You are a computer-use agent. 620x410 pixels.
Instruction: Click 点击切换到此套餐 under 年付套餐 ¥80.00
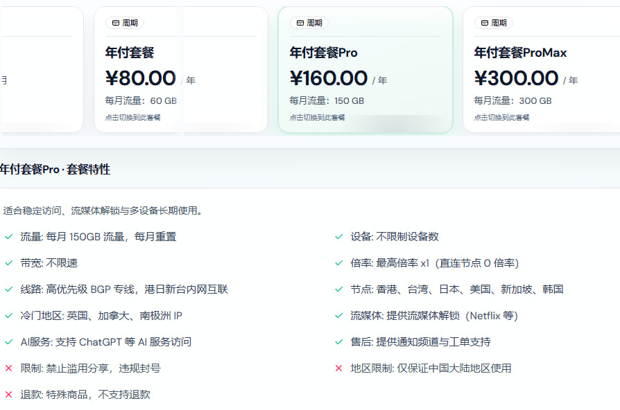[x=133, y=118]
